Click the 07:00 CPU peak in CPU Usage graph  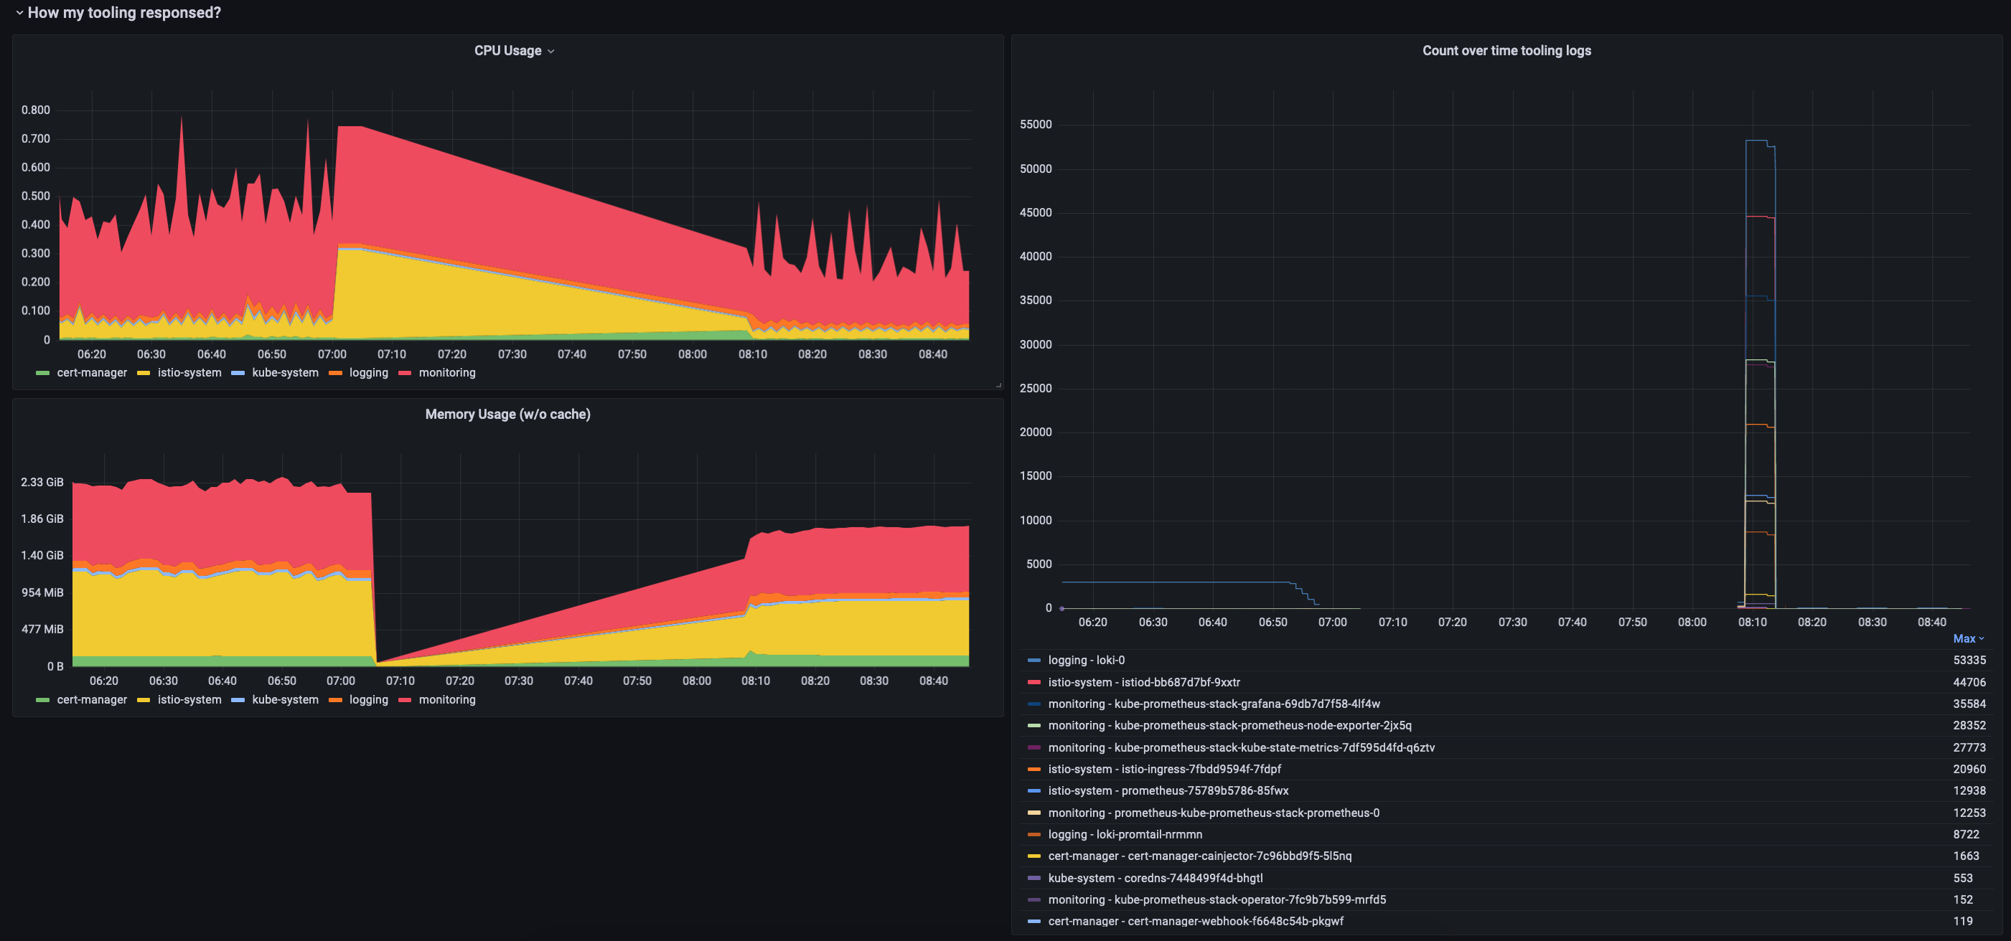click(x=349, y=127)
